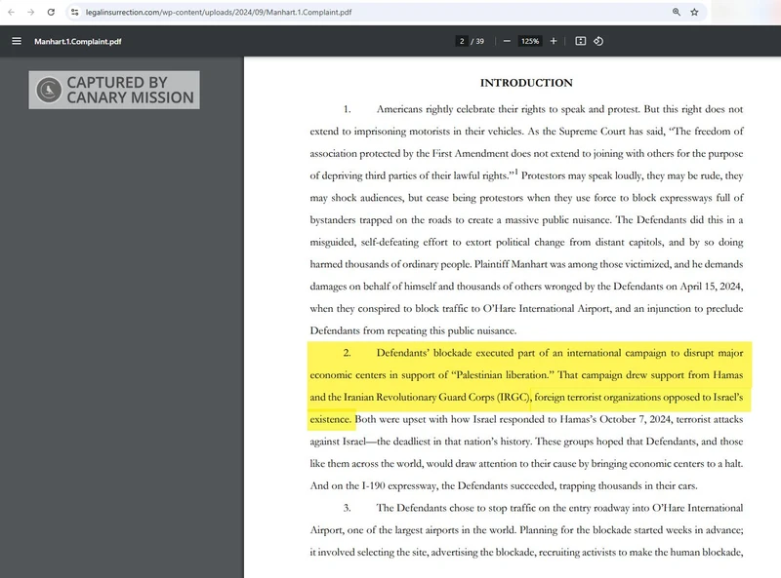The width and height of the screenshot is (781, 578).
Task: Go forward to next page
Action: [29, 13]
